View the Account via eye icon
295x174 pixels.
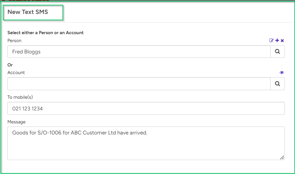282,73
